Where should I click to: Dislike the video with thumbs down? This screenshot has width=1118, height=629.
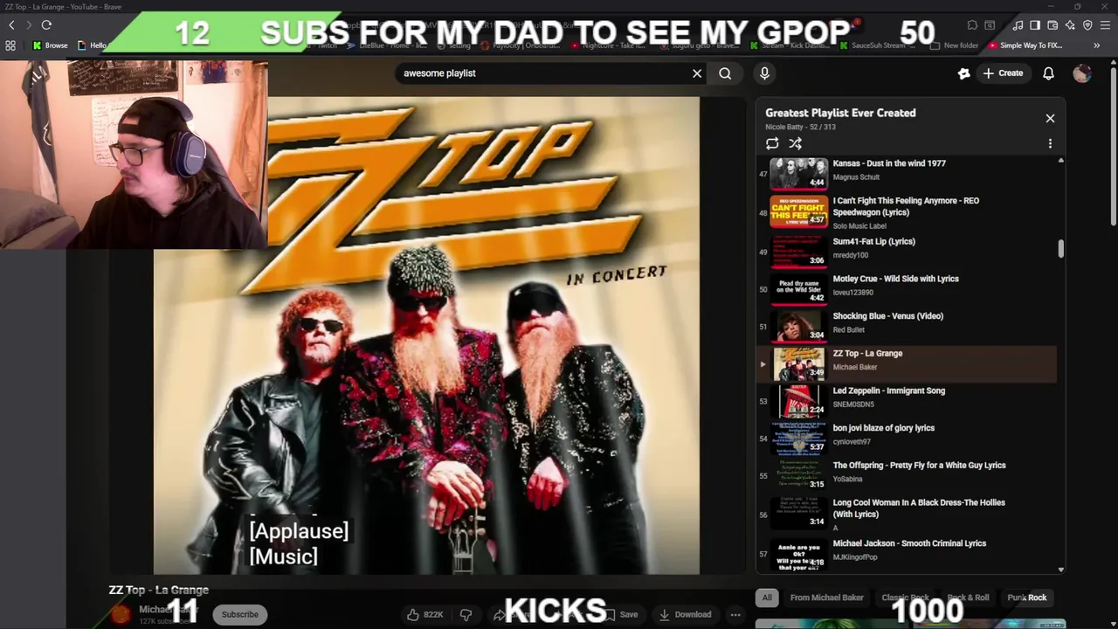point(466,614)
